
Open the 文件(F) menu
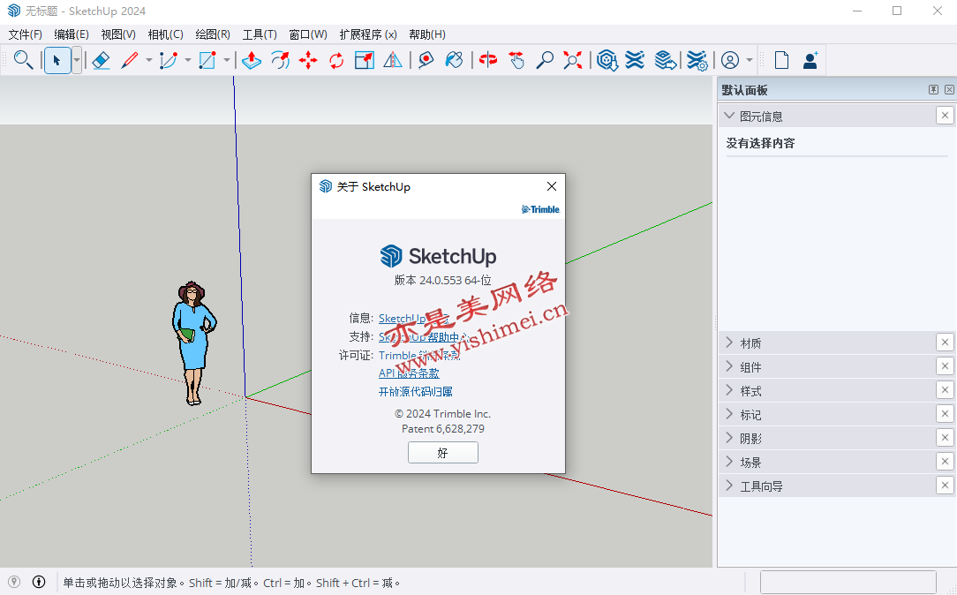[25, 34]
